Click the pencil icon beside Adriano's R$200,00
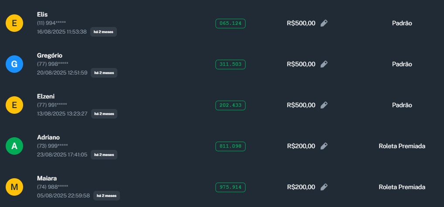The image size is (444, 207). [x=324, y=146]
